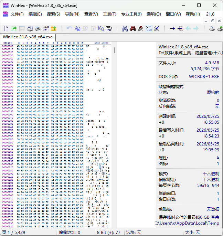223x236 pixels.
Task: Click the Open folder yellow icon
Action: click(53, 28)
